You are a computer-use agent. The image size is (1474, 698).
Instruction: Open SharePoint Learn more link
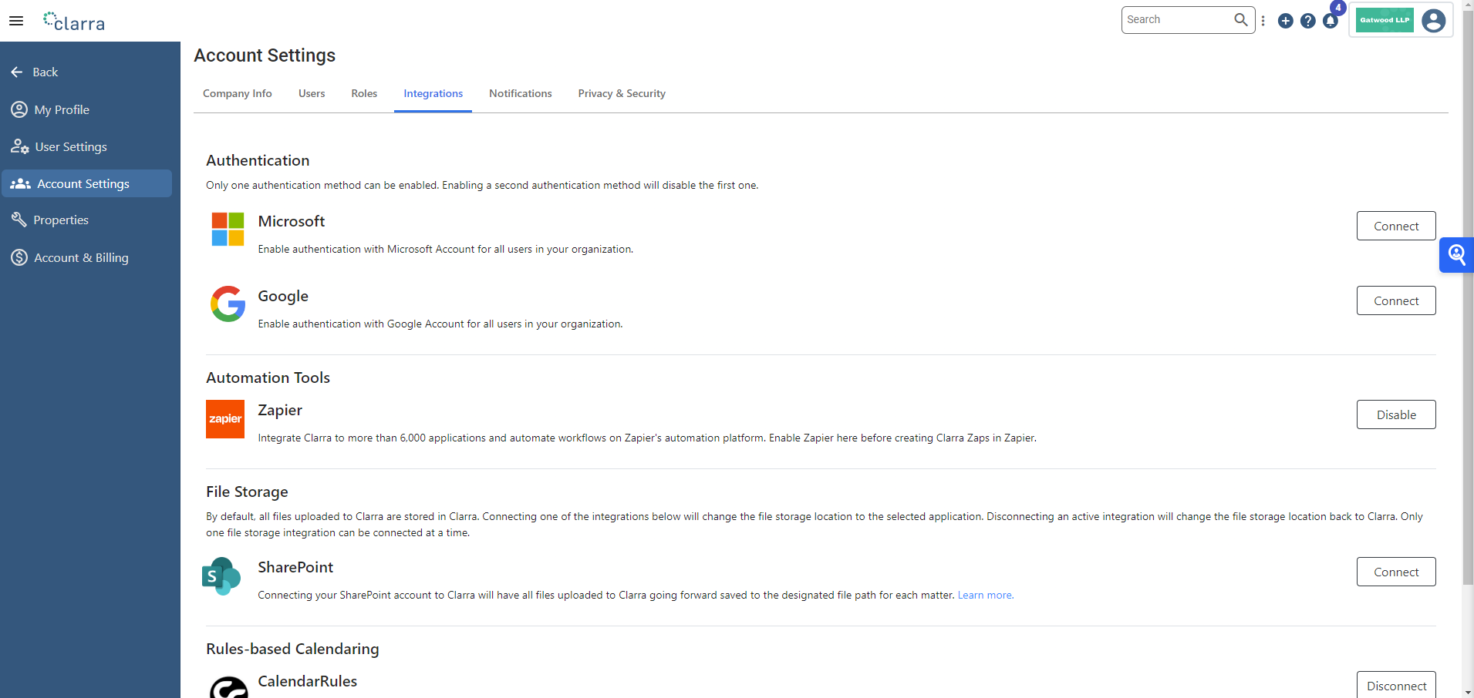pyautogui.click(x=985, y=596)
